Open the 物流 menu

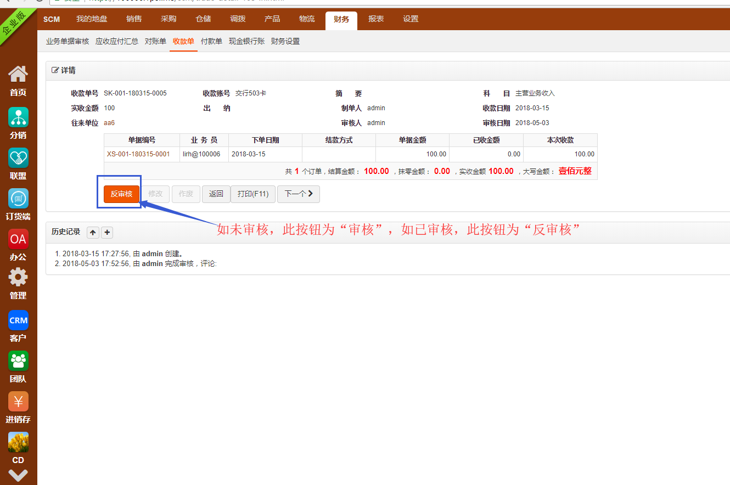click(x=307, y=19)
